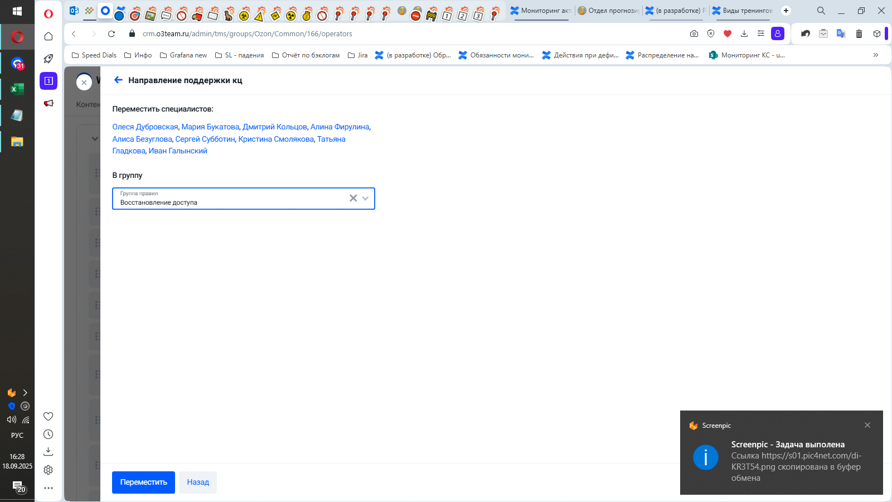Open the Easy Setup sliders icon

(761, 34)
